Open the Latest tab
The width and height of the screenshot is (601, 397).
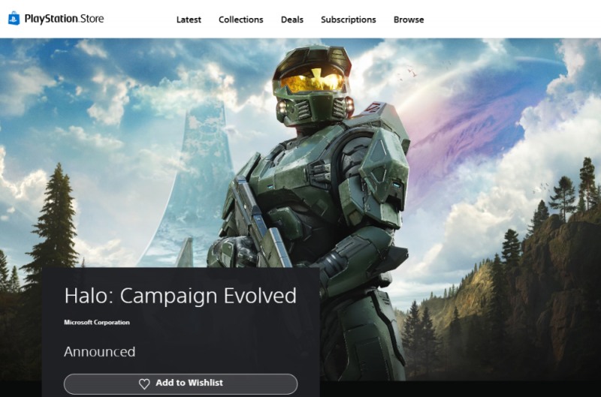coord(189,20)
